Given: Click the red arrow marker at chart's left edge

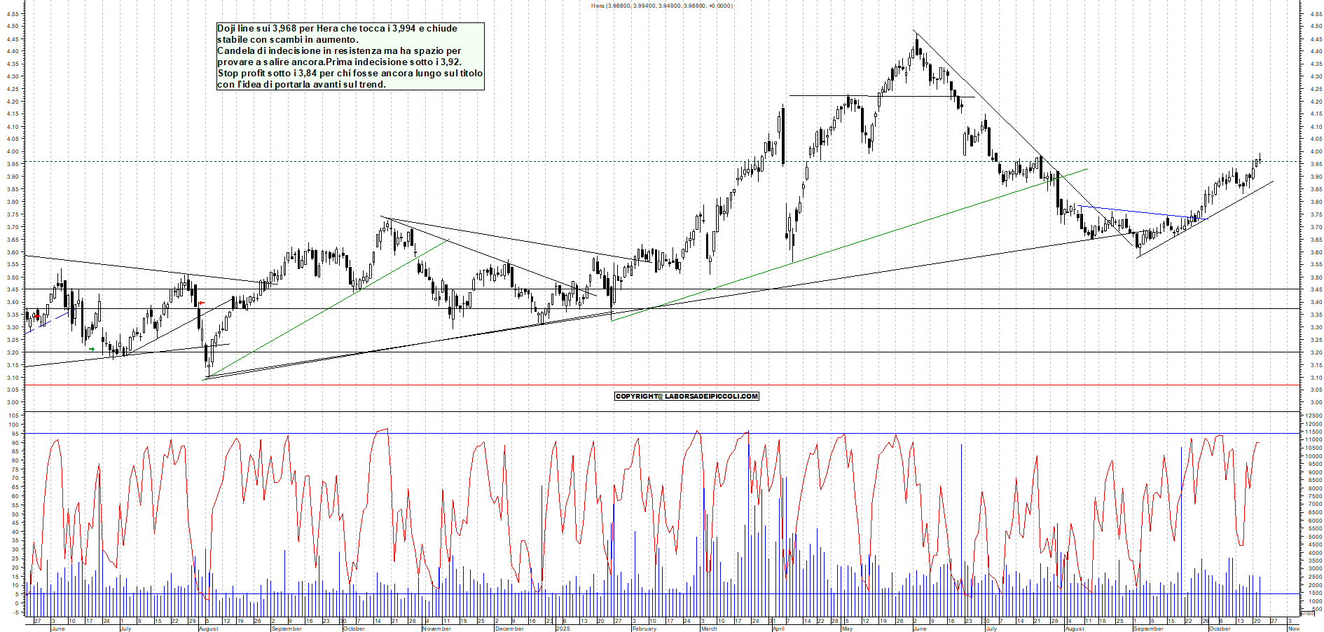Looking at the screenshot, I should [x=36, y=316].
